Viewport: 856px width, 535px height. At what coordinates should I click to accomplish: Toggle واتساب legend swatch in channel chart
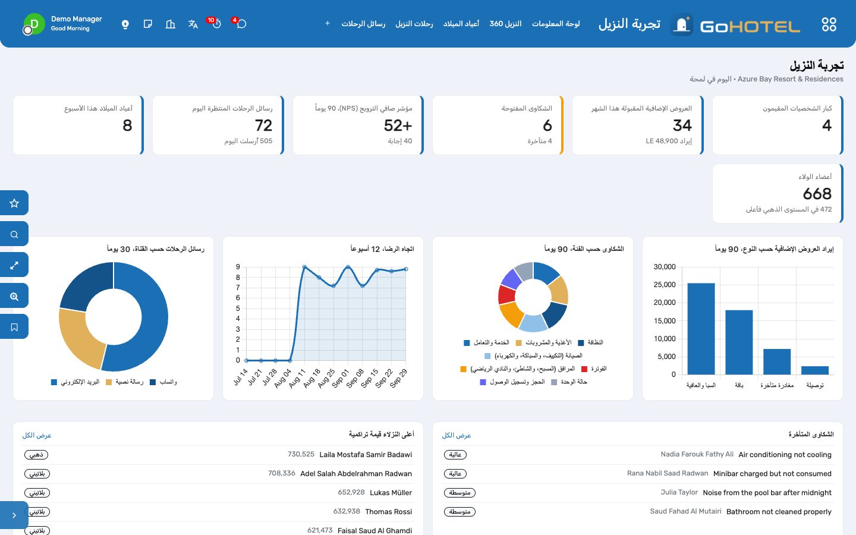153,382
